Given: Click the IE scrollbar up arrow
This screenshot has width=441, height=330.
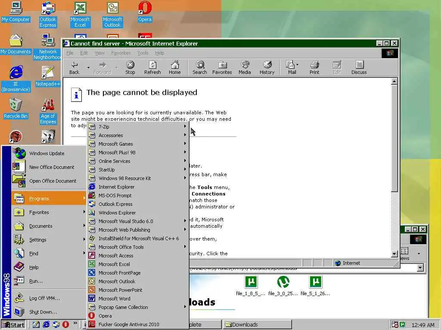Looking at the screenshot, I should click(394, 81).
